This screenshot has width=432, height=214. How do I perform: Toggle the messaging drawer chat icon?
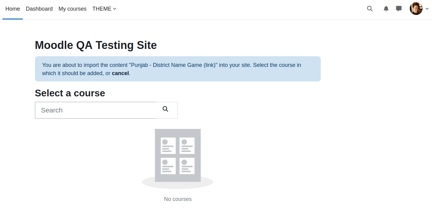[399, 9]
